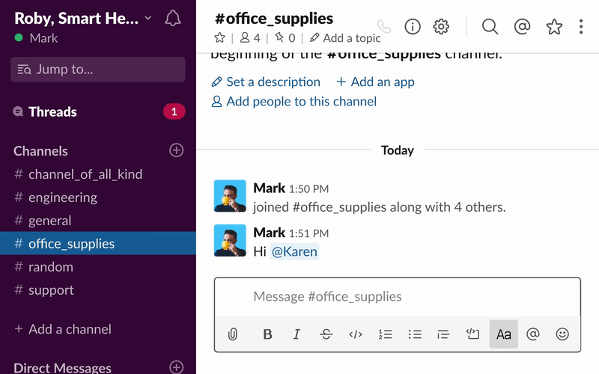The image size is (599, 374).
Task: Open the emoji picker smiley icon
Action: pyautogui.click(x=562, y=334)
